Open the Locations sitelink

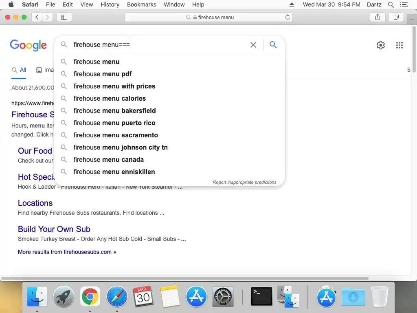pos(35,203)
